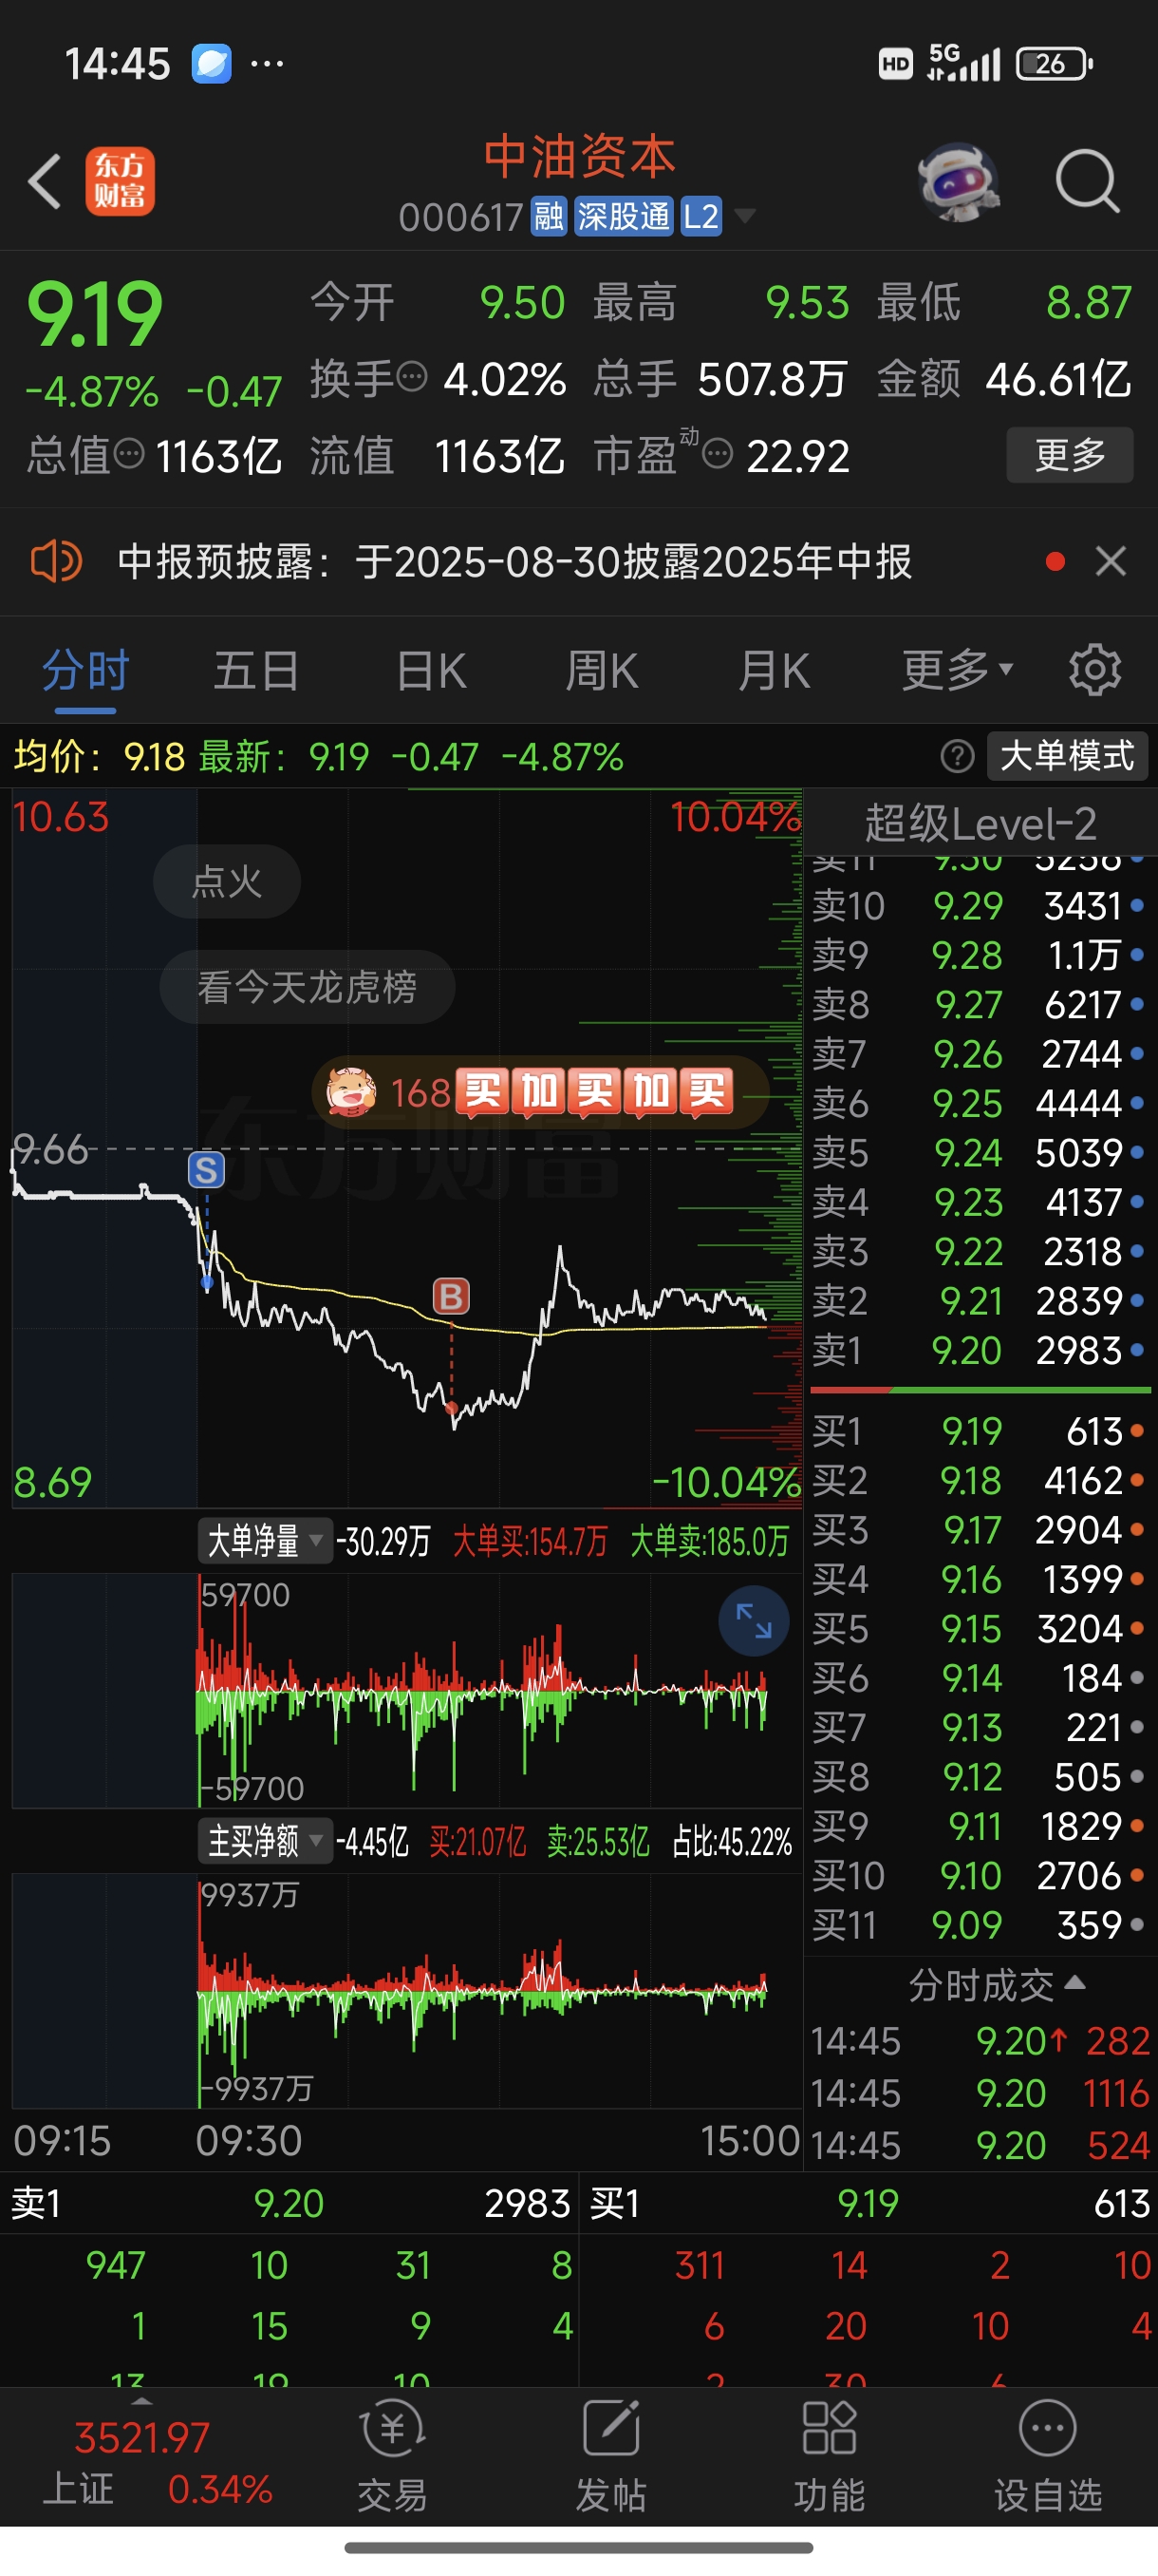Tap the 买:21.07亿 value
Viewport: 1158px width, 2576px height.
[x=477, y=1841]
